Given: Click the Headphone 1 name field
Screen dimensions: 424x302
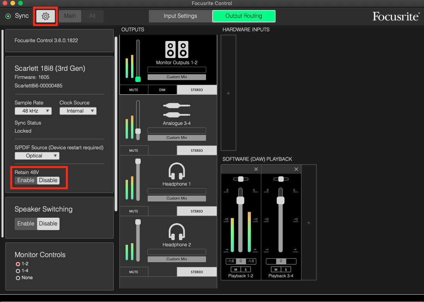Looking at the screenshot, I should point(177,191).
